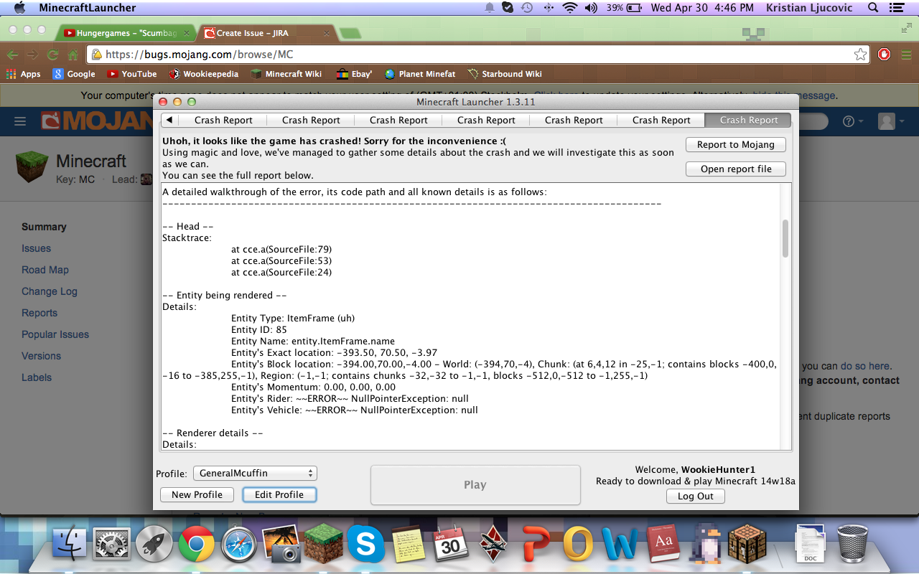Click the bugs.mojang.com address bar
Viewport: 919px width, 574px height.
coord(477,55)
